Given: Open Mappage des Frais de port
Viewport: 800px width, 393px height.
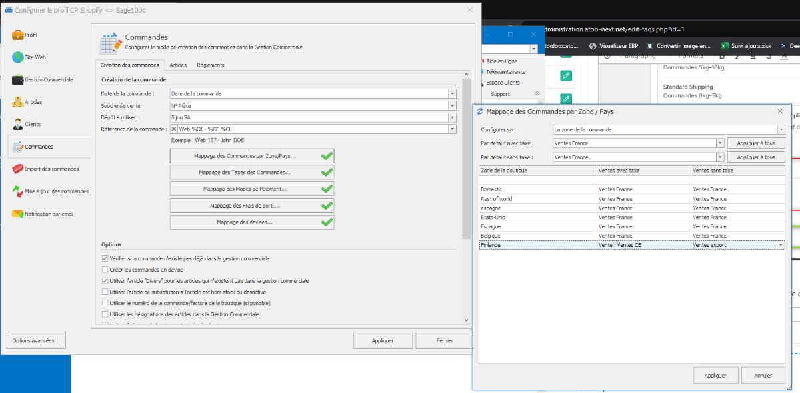Looking at the screenshot, I should [252, 206].
